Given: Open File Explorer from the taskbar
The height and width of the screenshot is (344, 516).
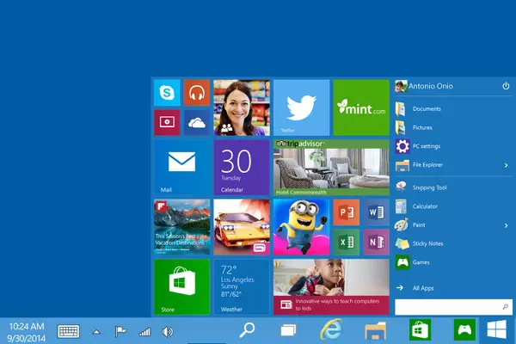Looking at the screenshot, I should 375,330.
